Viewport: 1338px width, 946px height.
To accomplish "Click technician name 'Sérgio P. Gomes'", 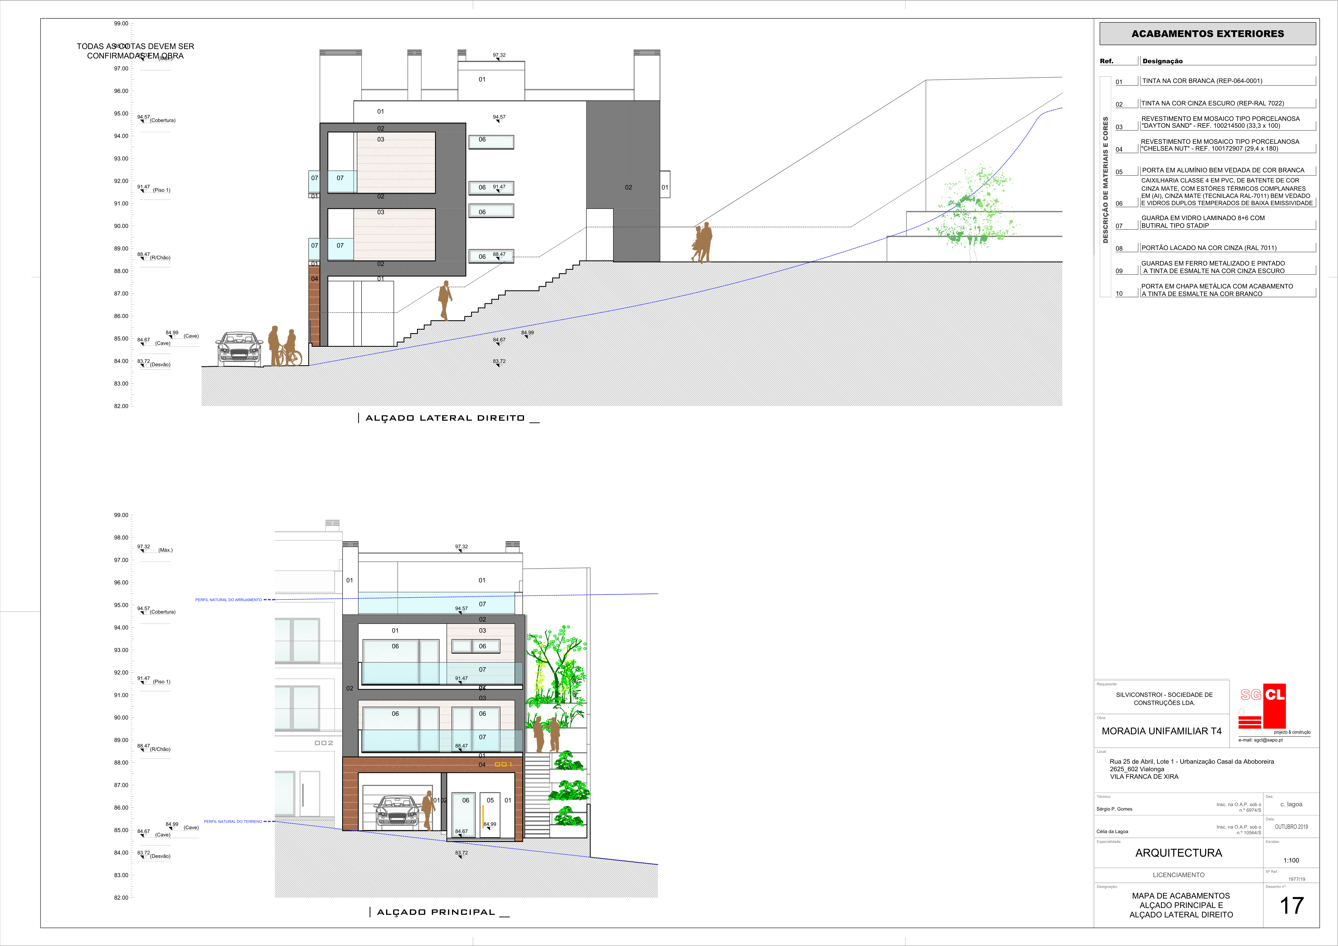I will 1114,809.
